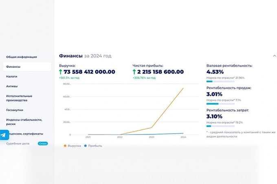
Task: Open the Telegram floating button
Action: click(4, 135)
